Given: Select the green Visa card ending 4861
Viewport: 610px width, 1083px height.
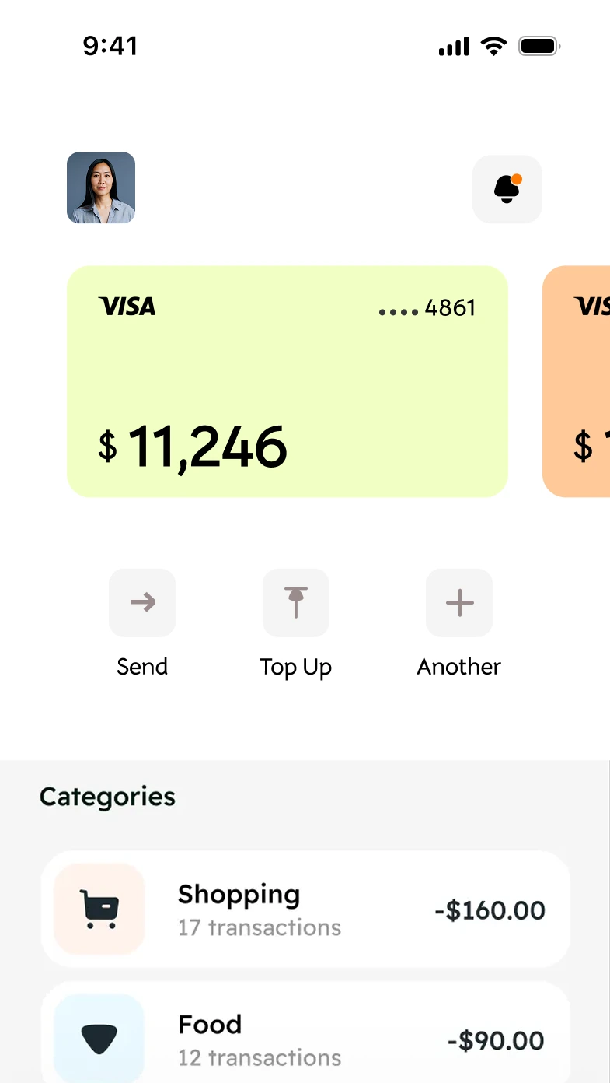Looking at the screenshot, I should point(288,381).
